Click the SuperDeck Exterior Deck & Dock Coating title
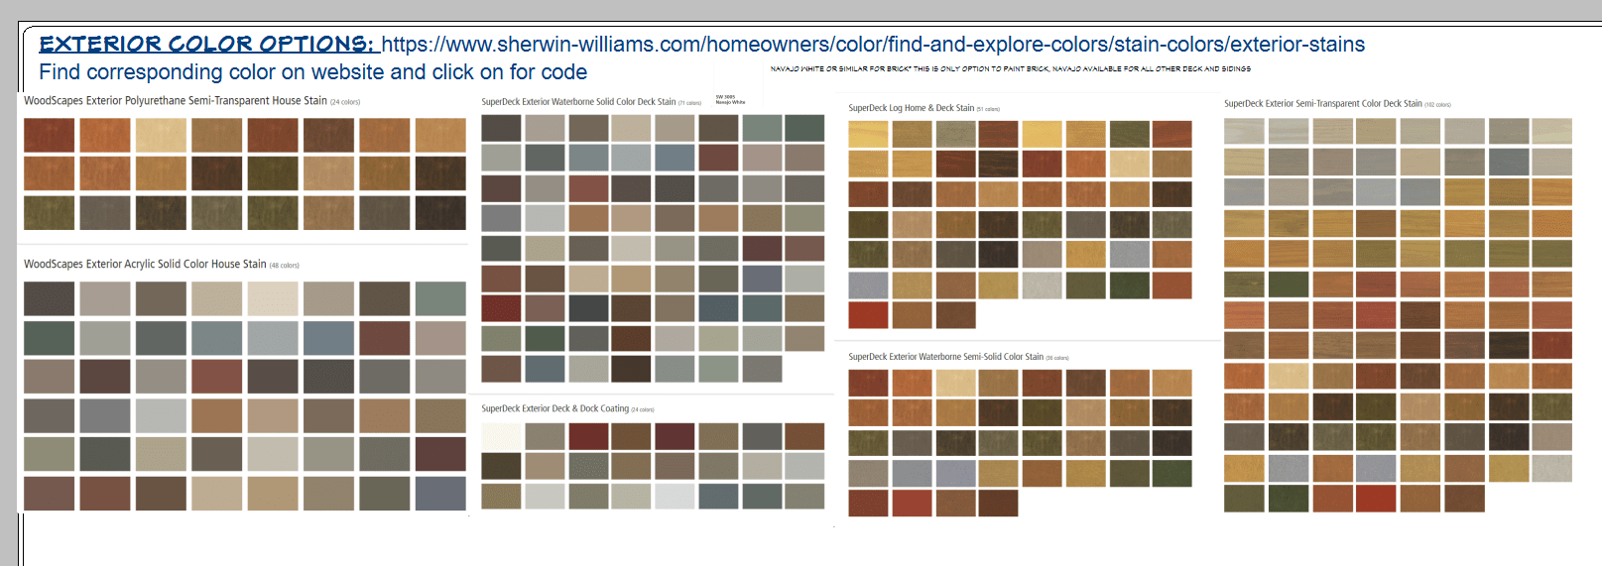 [555, 408]
